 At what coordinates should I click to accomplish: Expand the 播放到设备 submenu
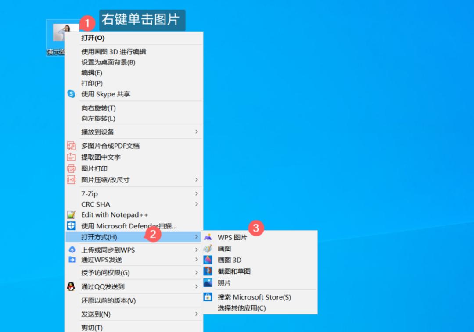click(197, 131)
